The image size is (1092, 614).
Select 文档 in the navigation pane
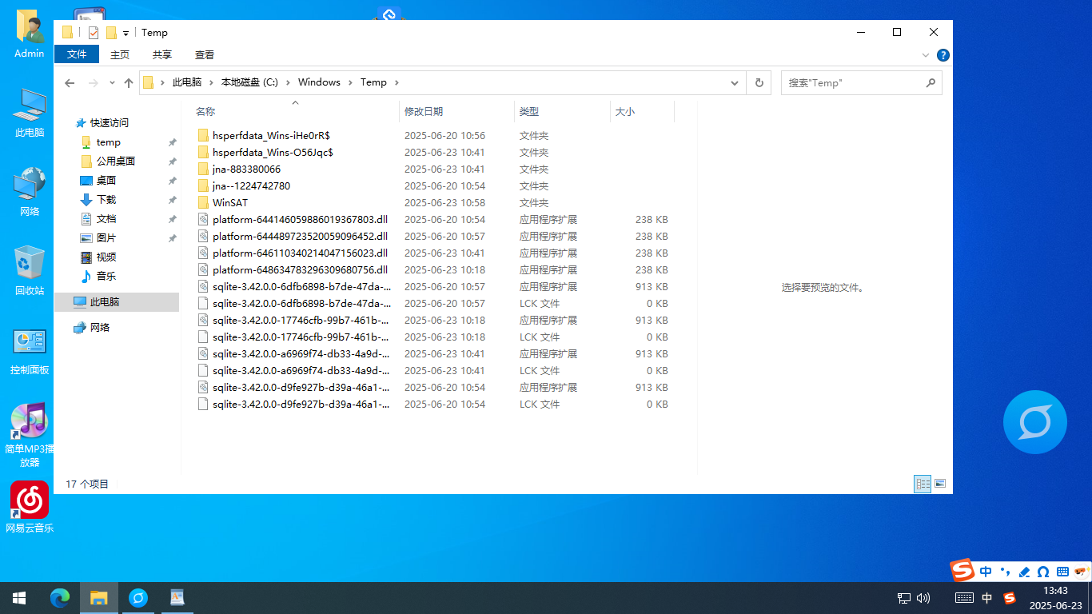coord(106,219)
